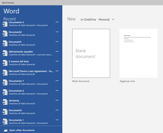Open the ellipsis menu for Document3
163x133 pixels.
click(x=57, y=110)
